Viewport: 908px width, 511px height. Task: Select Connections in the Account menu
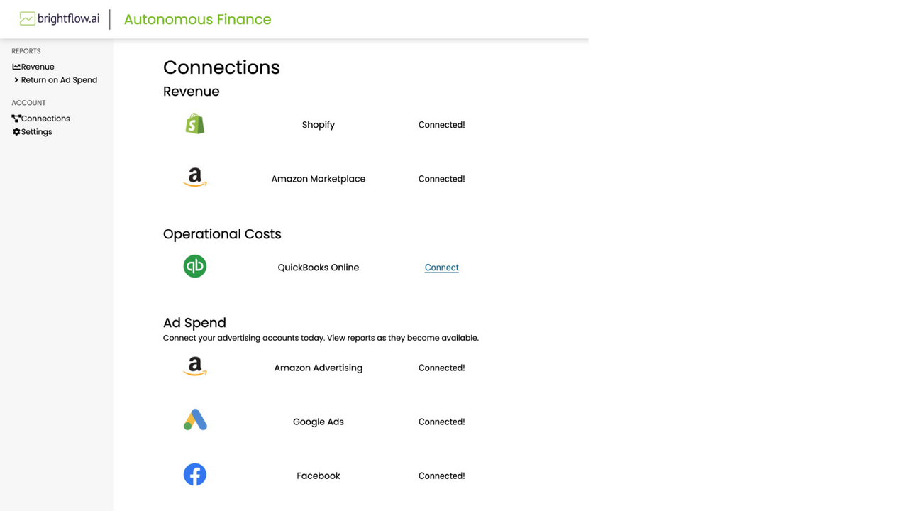(x=45, y=118)
